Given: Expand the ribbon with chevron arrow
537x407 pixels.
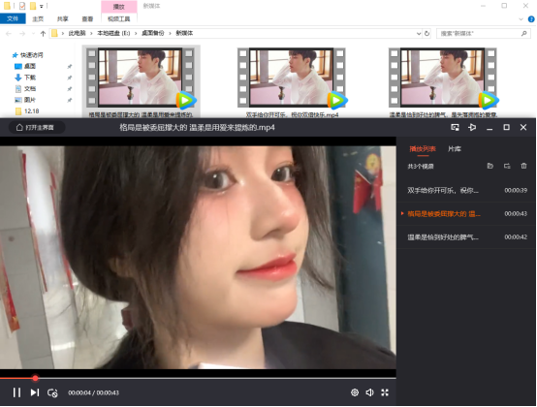Looking at the screenshot, I should pyautogui.click(x=521, y=19).
